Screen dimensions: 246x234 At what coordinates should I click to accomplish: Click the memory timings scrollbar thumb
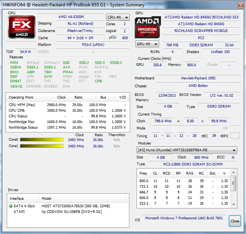pyautogui.click(x=234, y=183)
